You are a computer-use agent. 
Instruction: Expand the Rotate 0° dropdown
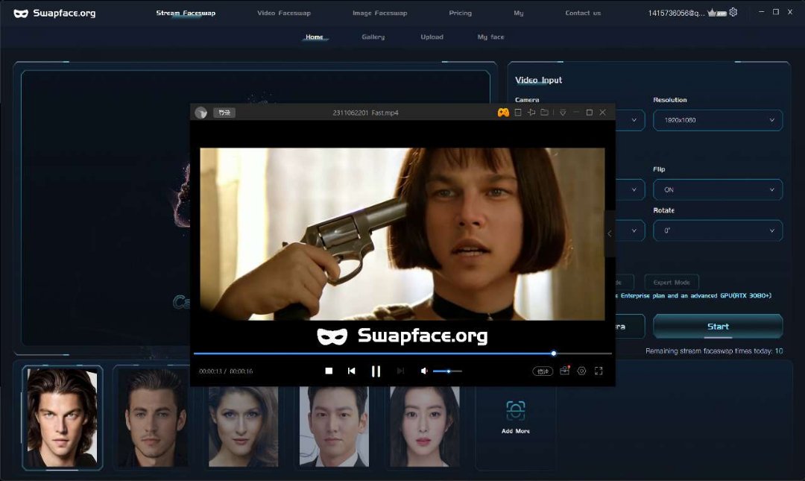coord(718,230)
